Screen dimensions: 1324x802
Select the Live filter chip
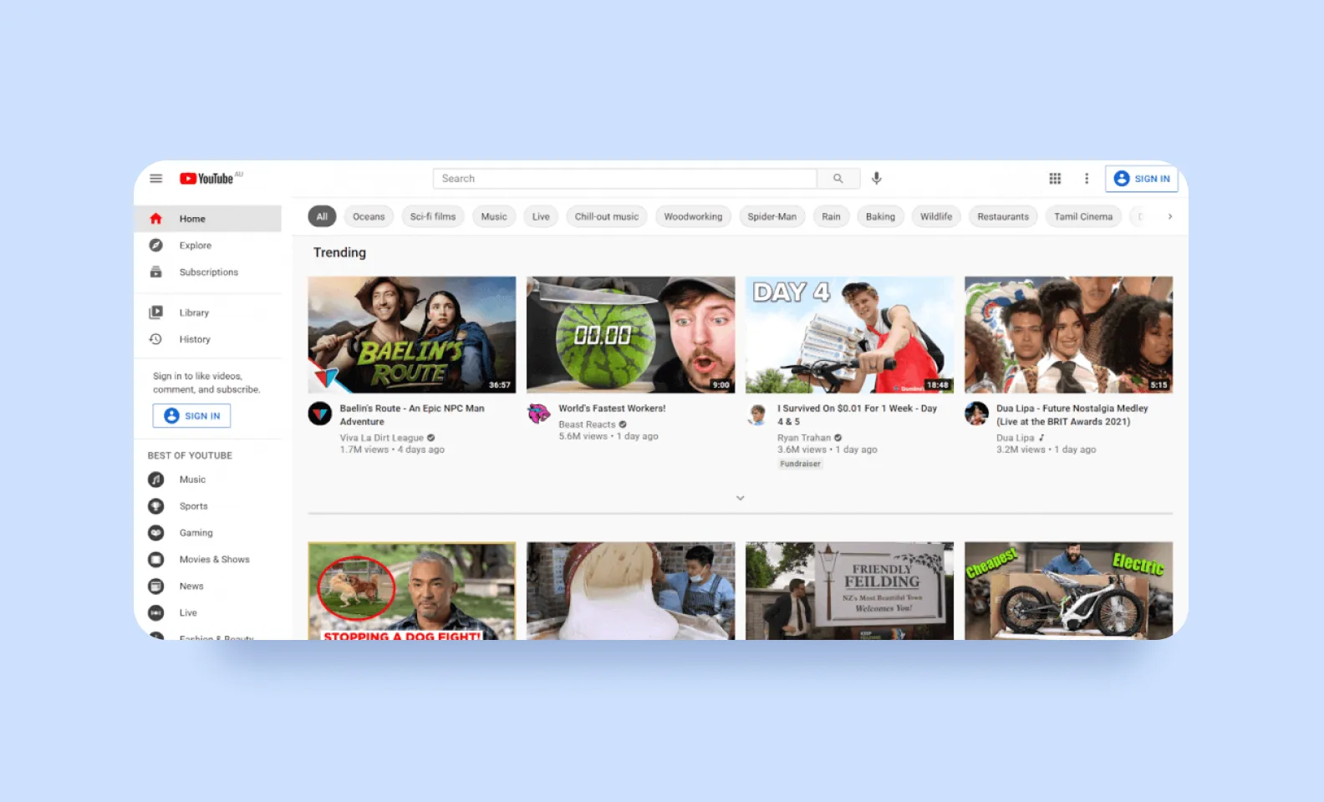coord(541,216)
